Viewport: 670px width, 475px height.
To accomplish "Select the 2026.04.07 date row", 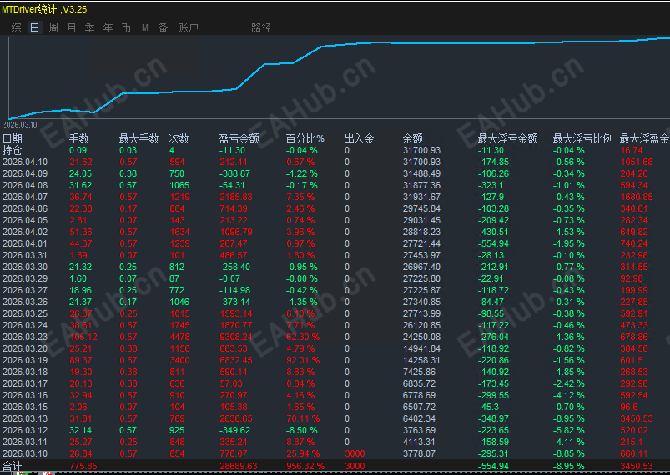I will pyautogui.click(x=335, y=197).
